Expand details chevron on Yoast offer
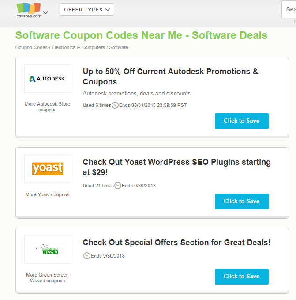The height and width of the screenshot is (300, 296). 118,186
